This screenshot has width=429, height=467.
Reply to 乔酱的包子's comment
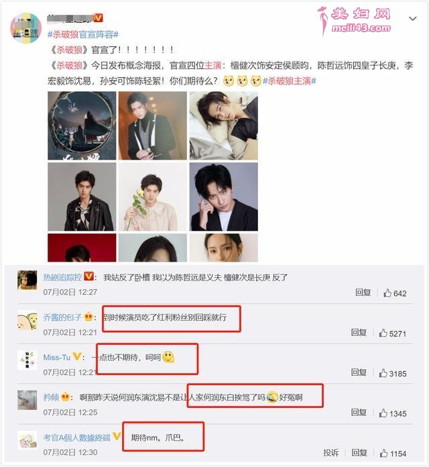[359, 332]
